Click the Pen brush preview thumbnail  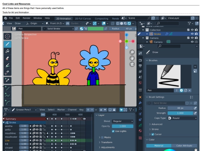[169, 76]
